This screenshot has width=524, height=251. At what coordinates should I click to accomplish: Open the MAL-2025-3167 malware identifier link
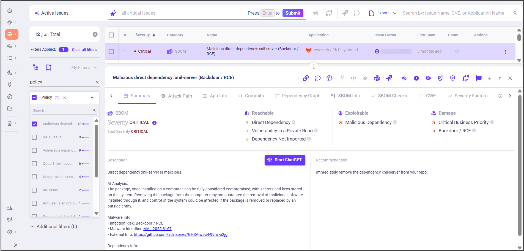[x=157, y=229]
